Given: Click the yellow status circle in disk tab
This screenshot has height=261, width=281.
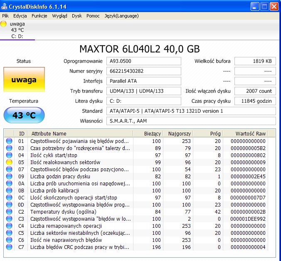Looking at the screenshot, I should (3, 24).
